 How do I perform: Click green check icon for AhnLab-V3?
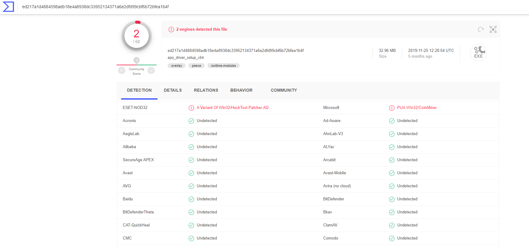click(x=392, y=134)
